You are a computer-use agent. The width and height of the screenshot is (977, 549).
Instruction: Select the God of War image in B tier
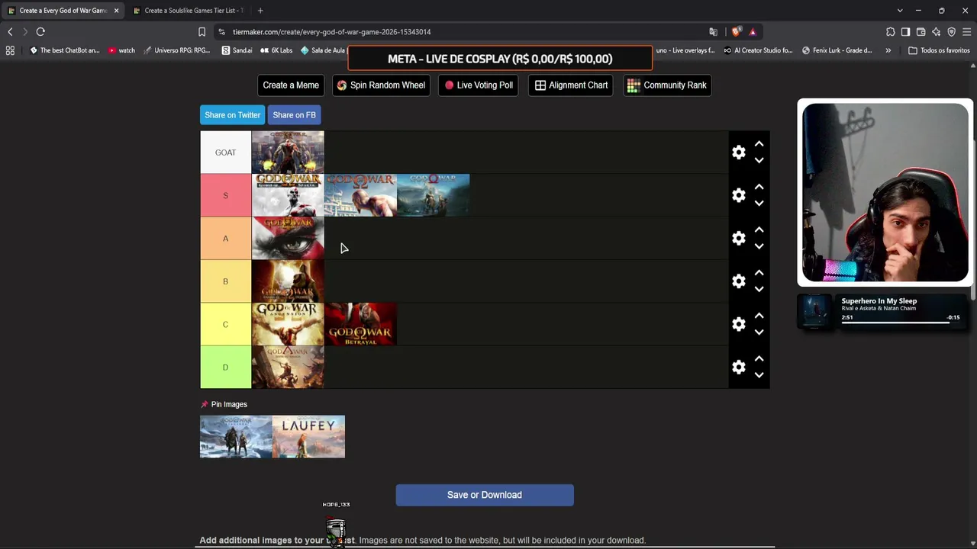288,281
